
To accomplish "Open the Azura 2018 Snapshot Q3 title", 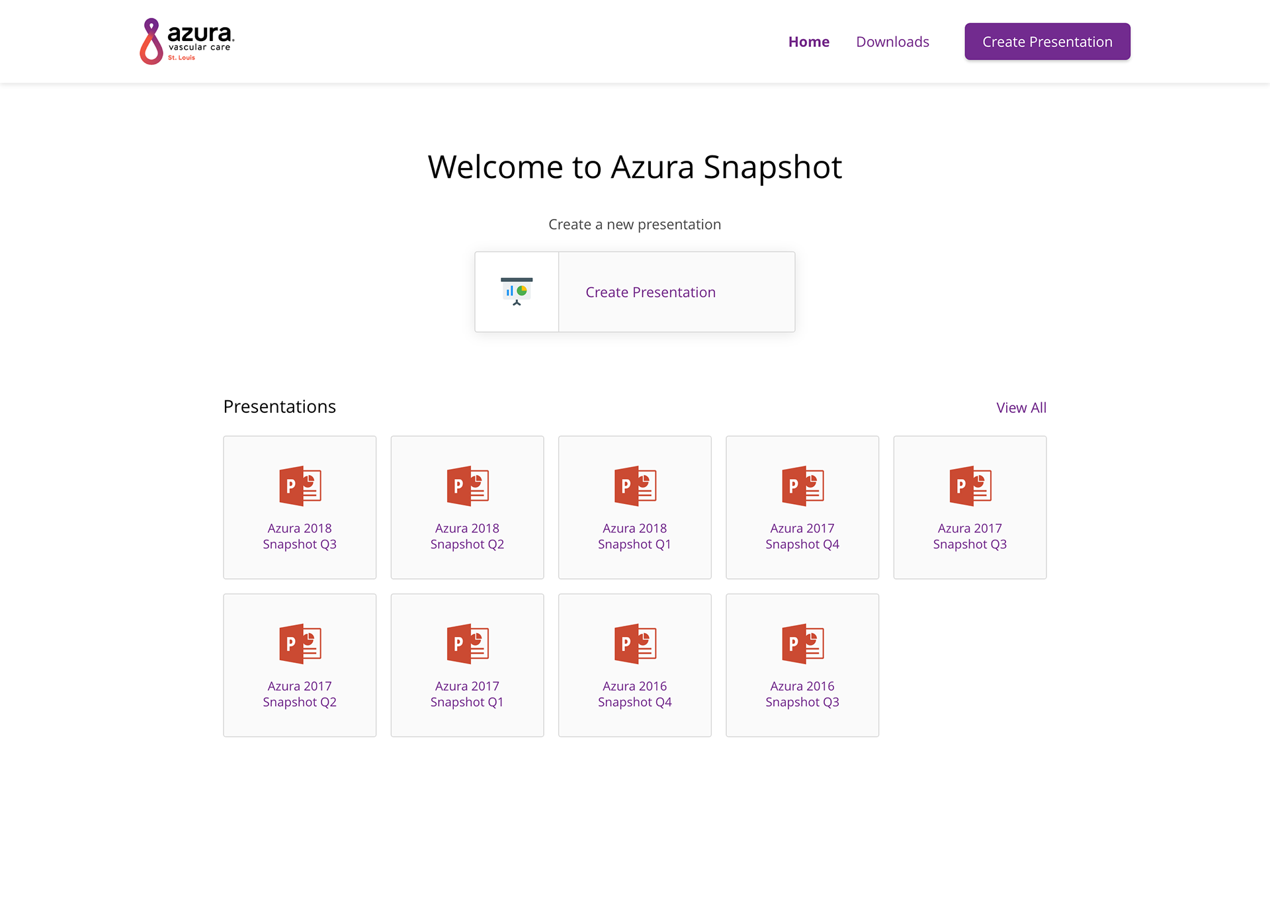I will [x=300, y=536].
